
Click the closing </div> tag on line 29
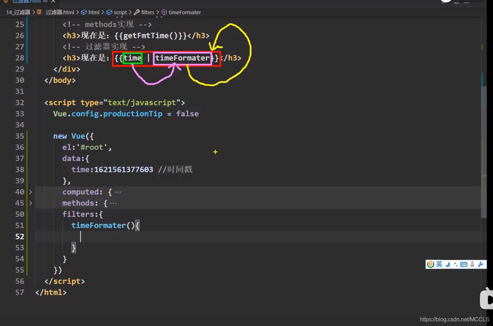[x=67, y=69]
